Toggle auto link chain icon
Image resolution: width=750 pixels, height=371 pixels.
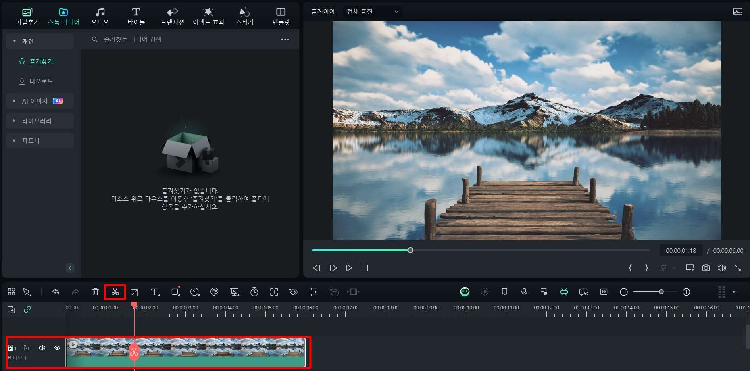coord(27,309)
